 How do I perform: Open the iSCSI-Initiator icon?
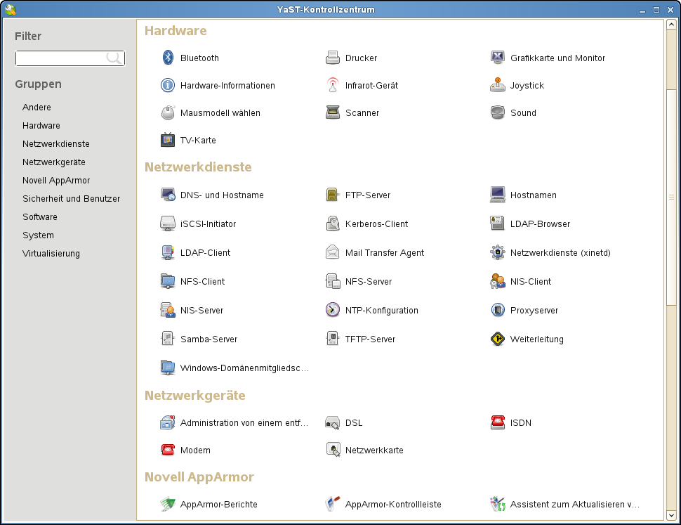168,223
